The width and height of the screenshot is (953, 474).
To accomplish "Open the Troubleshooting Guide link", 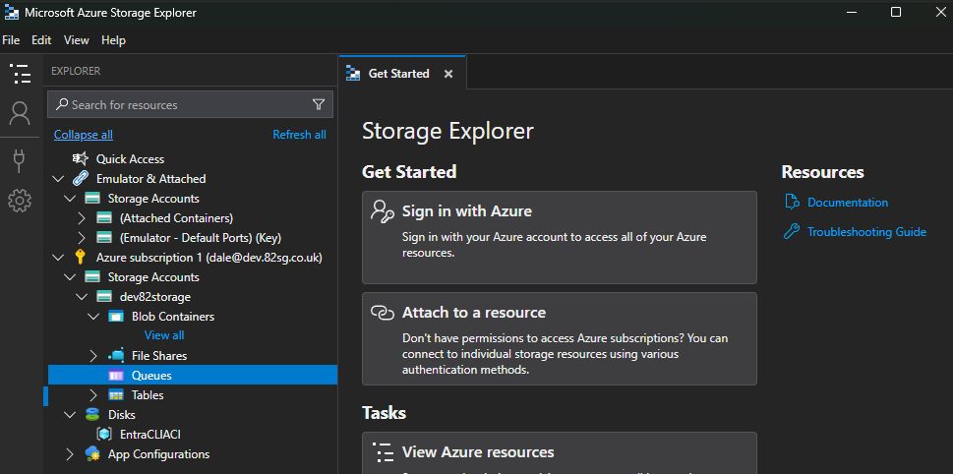I will (866, 231).
